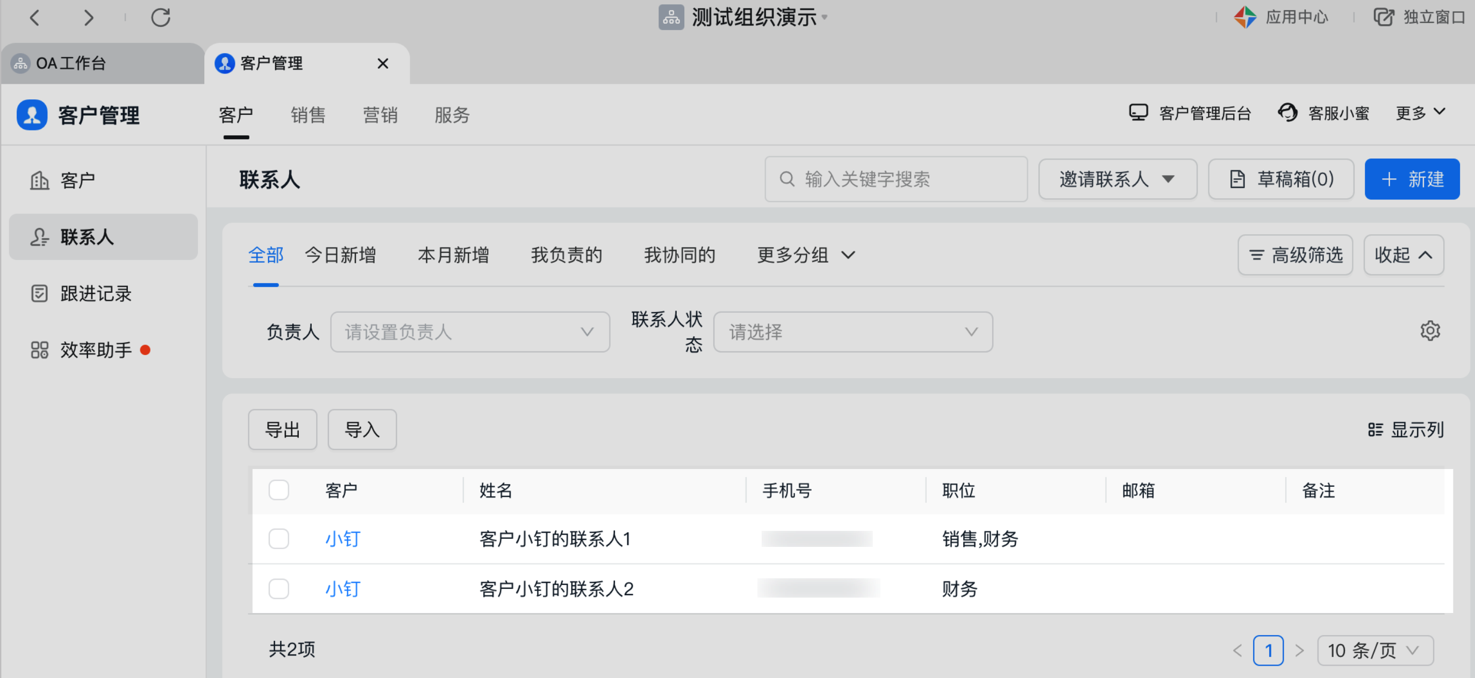Open 显示列 column display option

[1406, 429]
